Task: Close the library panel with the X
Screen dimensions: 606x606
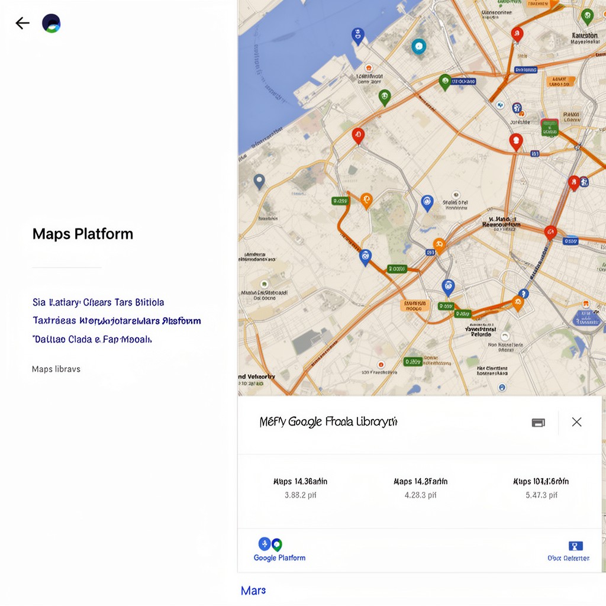Action: (576, 422)
